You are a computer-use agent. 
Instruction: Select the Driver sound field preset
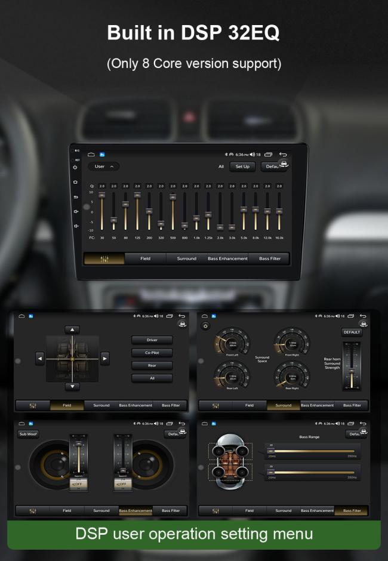pos(152,340)
